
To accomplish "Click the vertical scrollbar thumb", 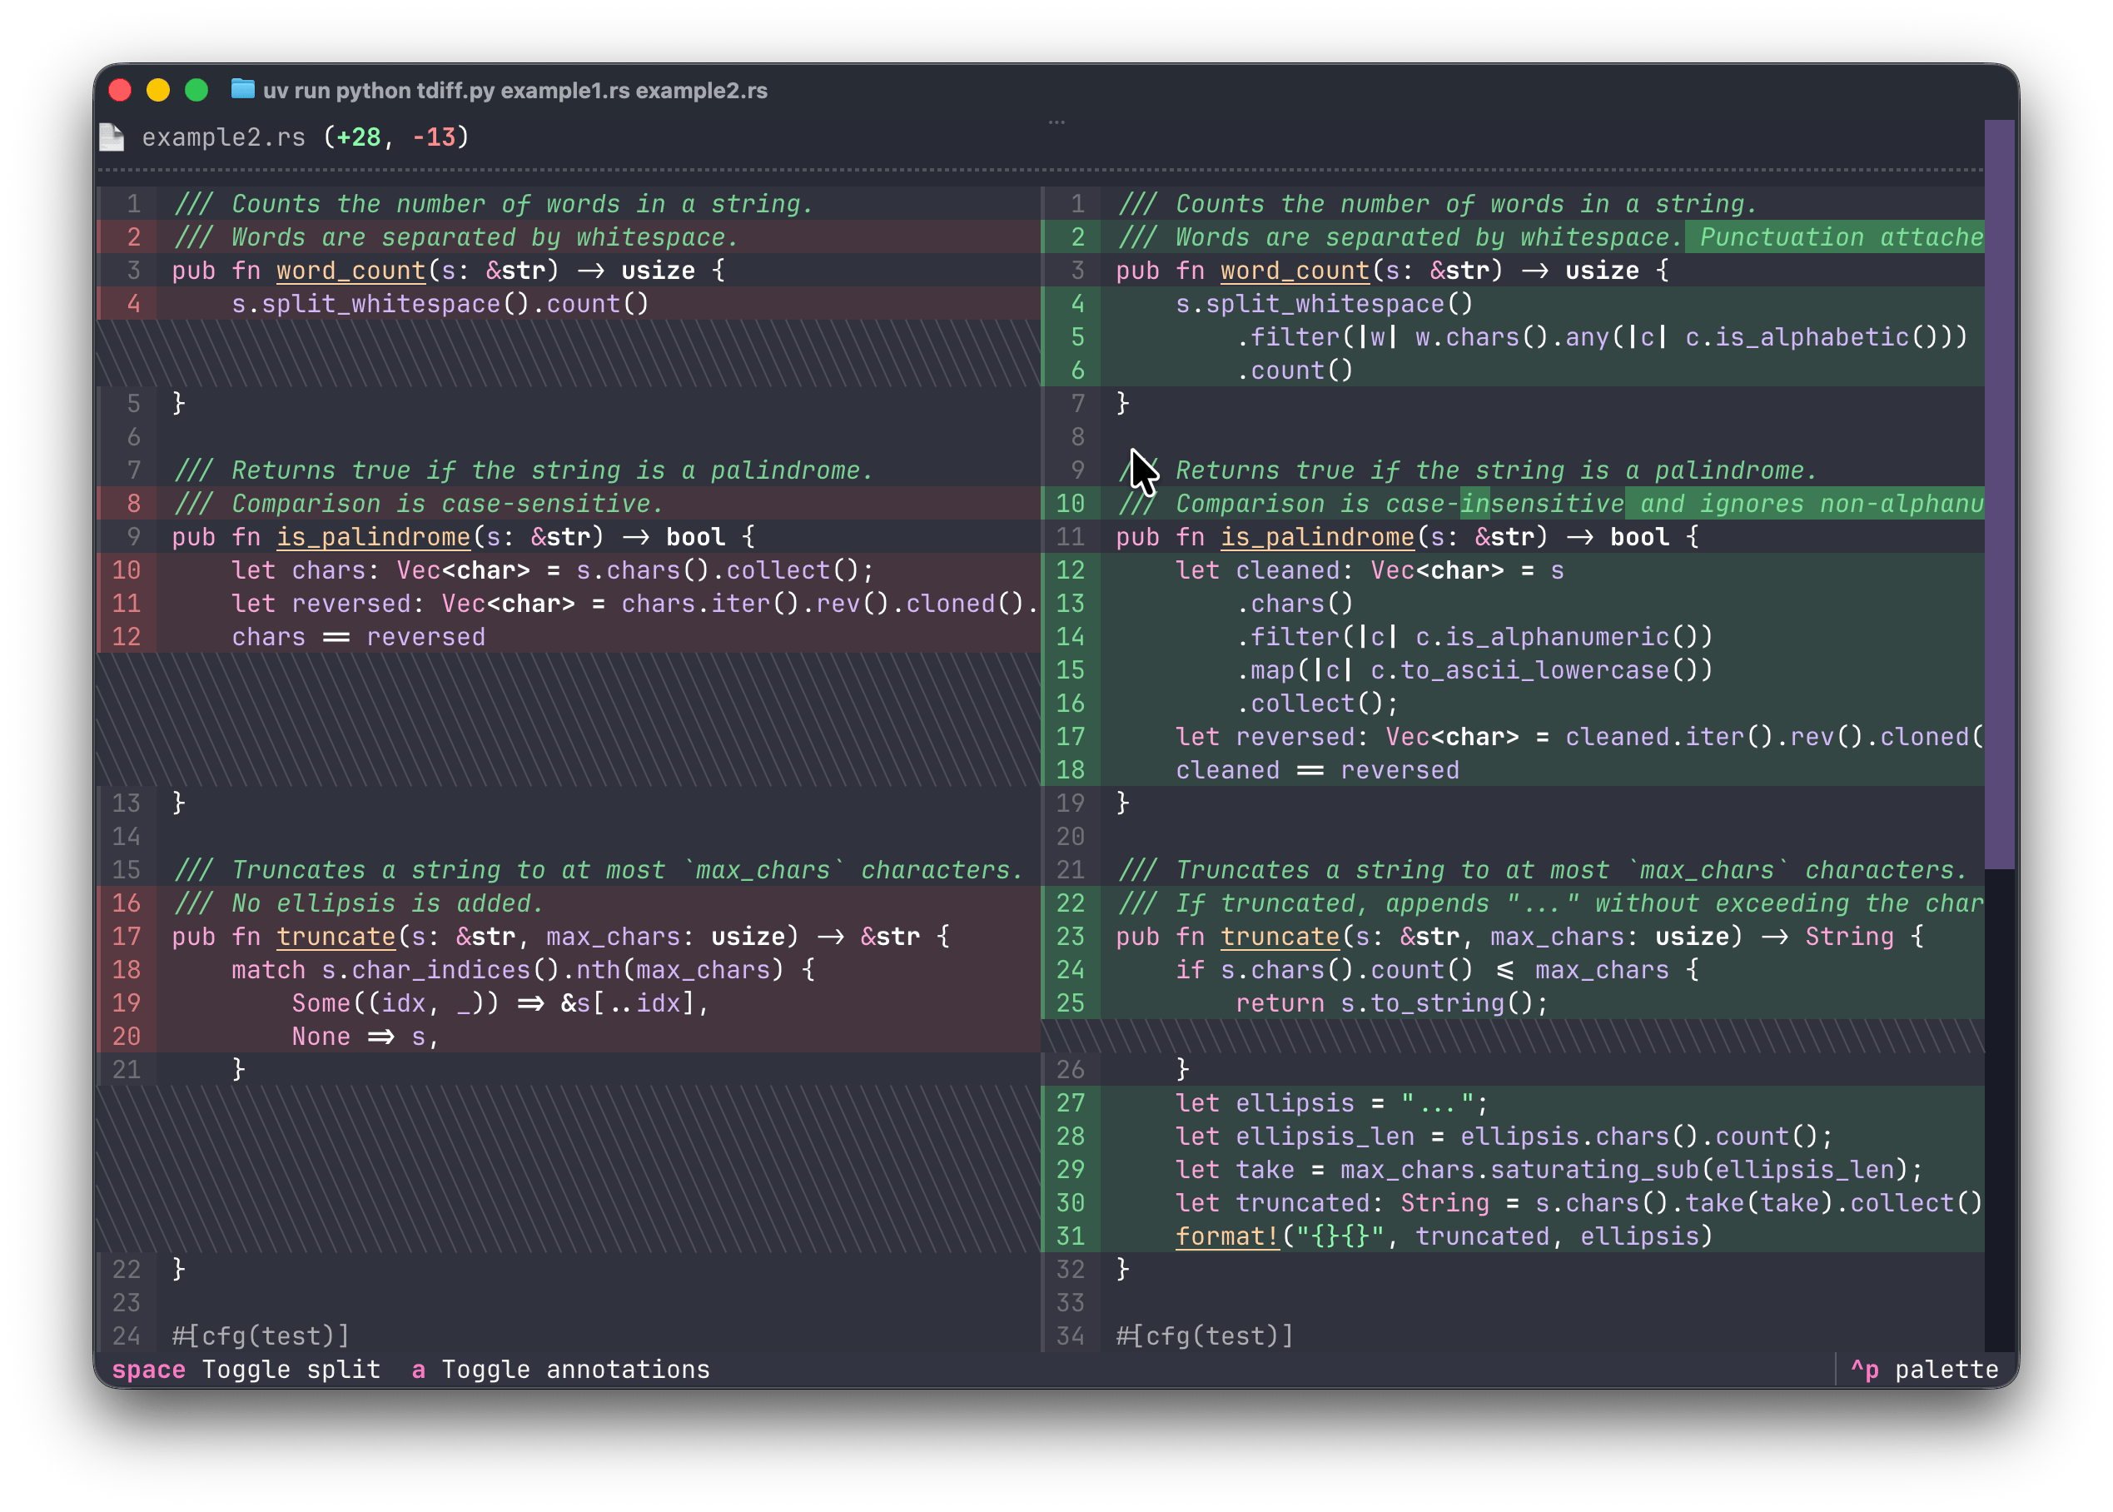I will (x=1998, y=494).
